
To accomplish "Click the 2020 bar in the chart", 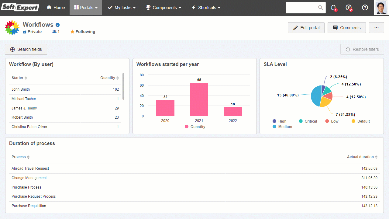I will (x=165, y=108).
